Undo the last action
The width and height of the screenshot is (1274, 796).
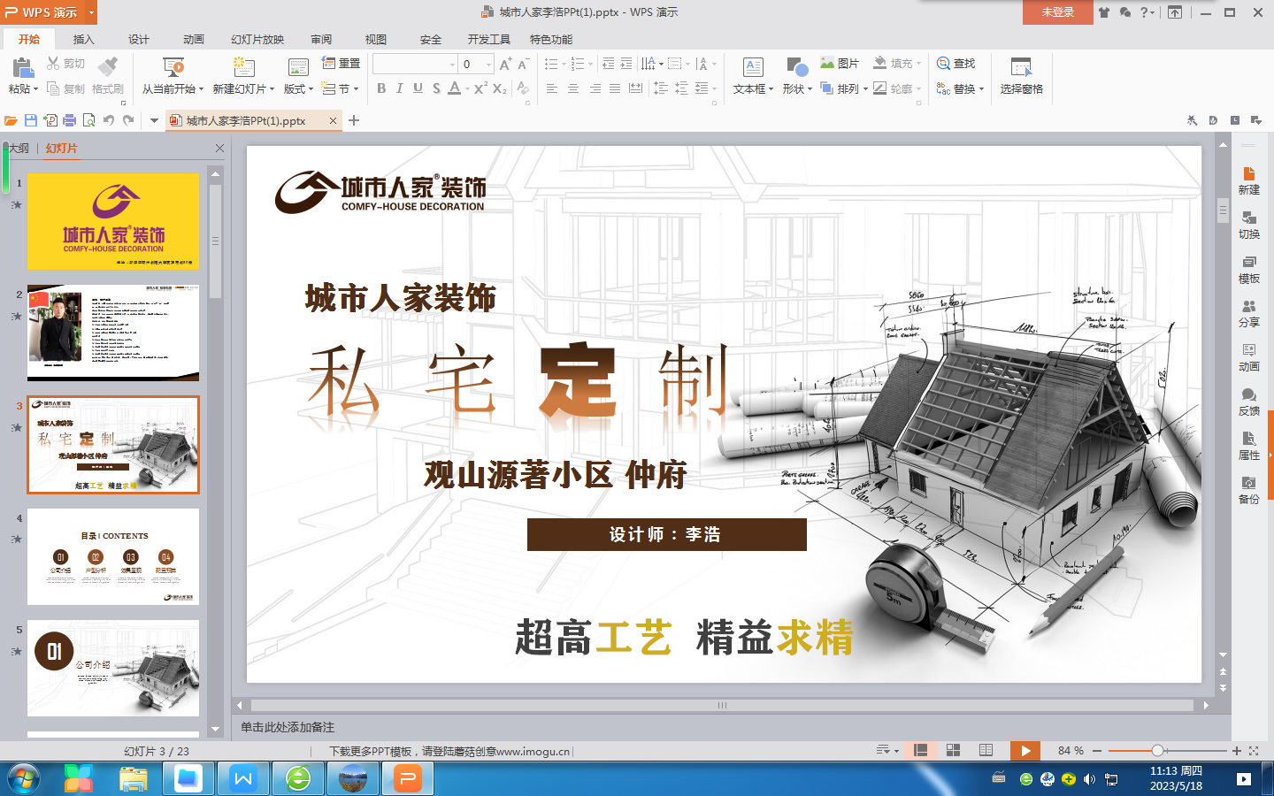tap(108, 120)
